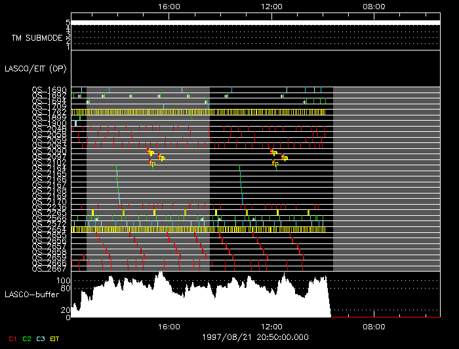The width and height of the screenshot is (459, 349).
Task: Click the 16:00 label on bottom axis
Action: point(169,326)
